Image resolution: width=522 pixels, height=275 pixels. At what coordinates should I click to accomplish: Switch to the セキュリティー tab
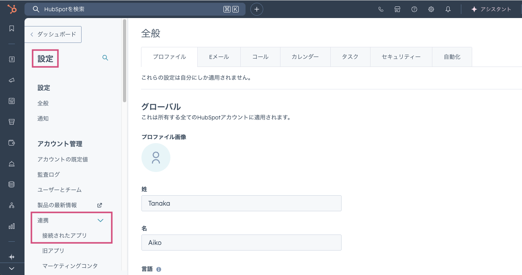tap(401, 57)
